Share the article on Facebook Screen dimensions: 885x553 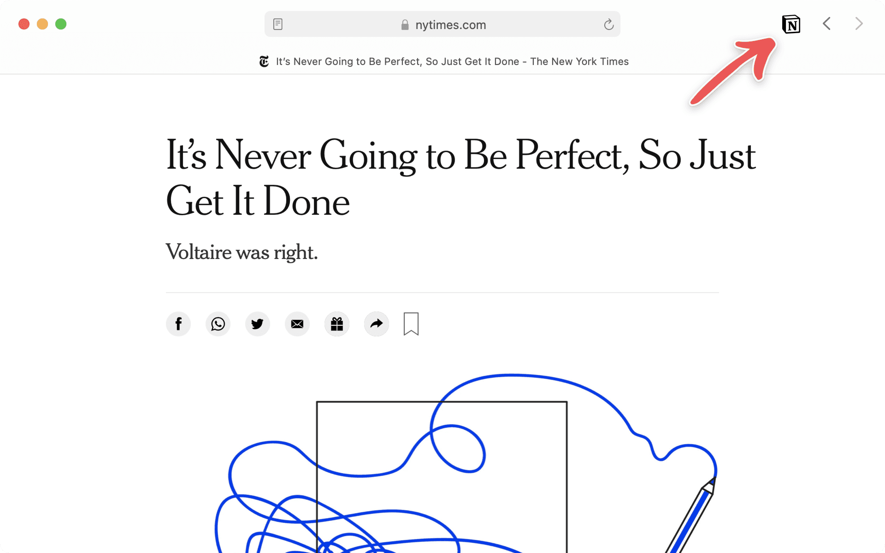click(178, 324)
